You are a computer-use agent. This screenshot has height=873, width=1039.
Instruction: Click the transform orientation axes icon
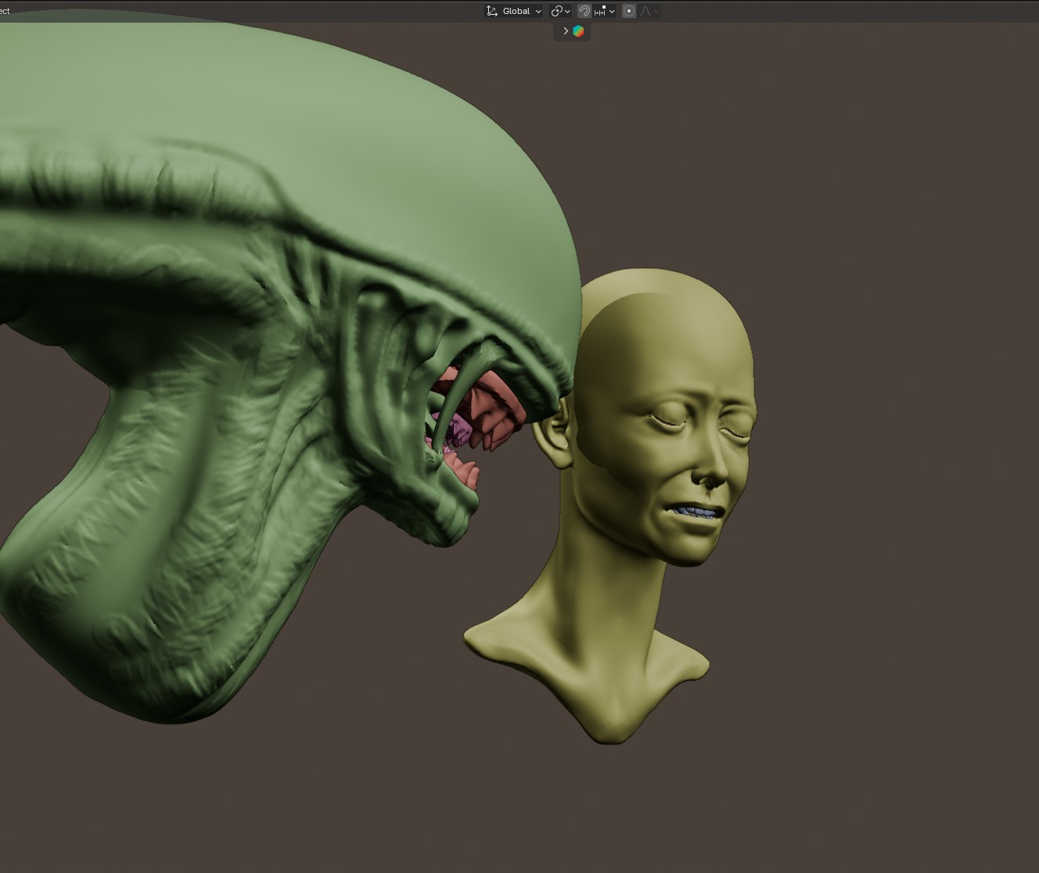(x=491, y=11)
